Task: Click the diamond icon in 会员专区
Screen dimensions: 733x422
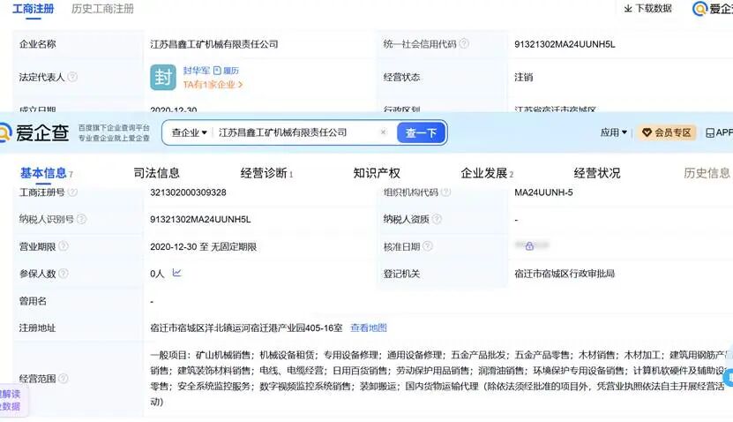Action: tap(647, 133)
